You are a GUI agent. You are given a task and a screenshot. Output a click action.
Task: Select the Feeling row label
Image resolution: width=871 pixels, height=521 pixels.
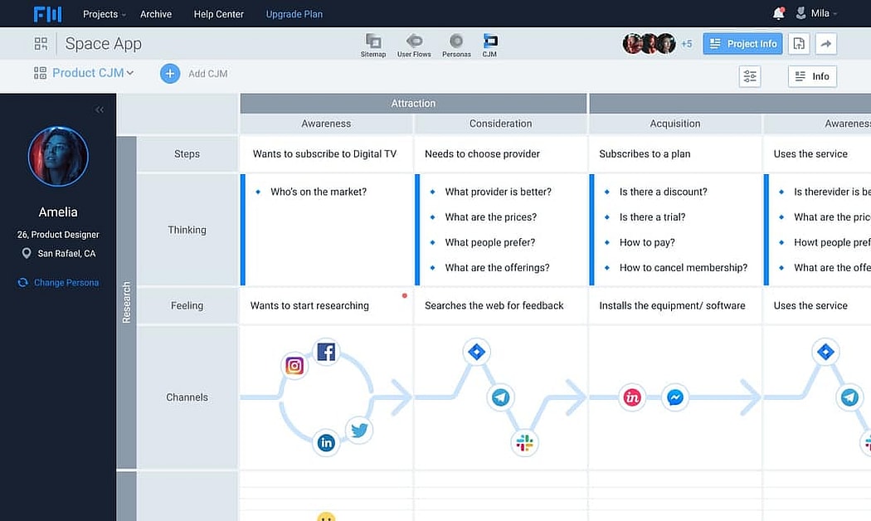pyautogui.click(x=187, y=305)
